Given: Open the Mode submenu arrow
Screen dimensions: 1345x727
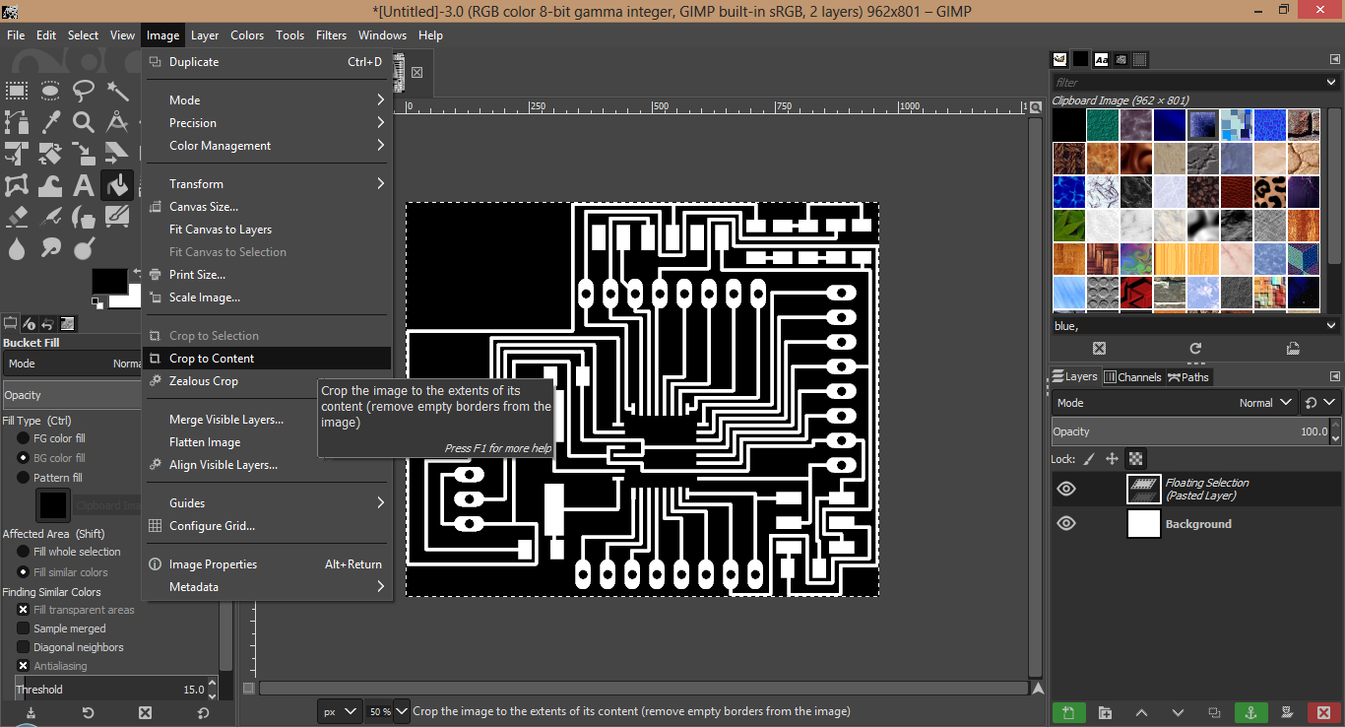Looking at the screenshot, I should [x=380, y=99].
